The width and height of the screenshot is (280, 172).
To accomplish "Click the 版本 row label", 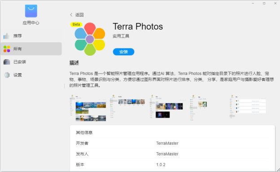I will click(80, 165).
